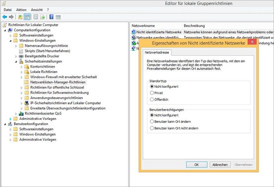Click the Namensauflösungsrichtlinie folder icon
Screen dimensions: 274x187
click(x=21, y=46)
